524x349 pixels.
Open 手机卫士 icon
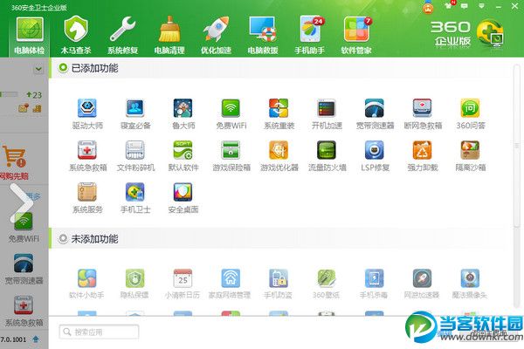coord(135,198)
